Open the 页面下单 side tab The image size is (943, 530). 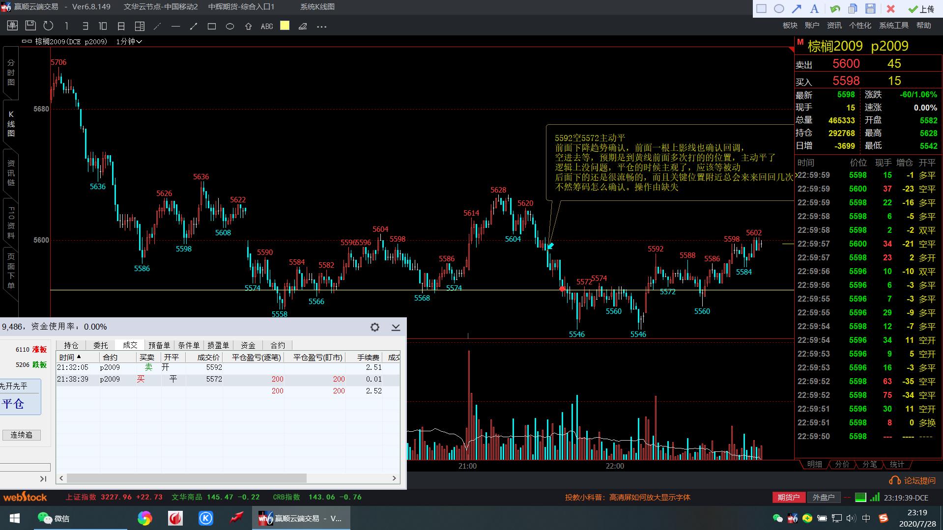(11, 271)
